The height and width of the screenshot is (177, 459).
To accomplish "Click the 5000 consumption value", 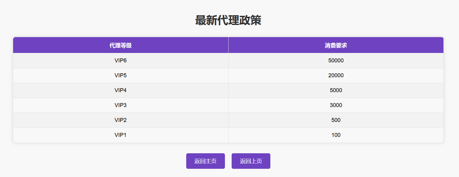I will click(x=336, y=90).
